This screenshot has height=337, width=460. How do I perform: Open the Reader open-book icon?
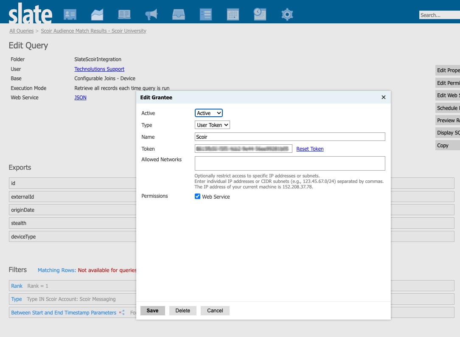pos(124,14)
